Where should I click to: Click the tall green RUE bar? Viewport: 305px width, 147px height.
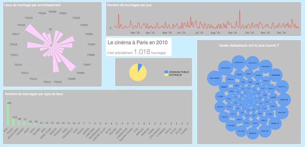[x=8, y=113]
